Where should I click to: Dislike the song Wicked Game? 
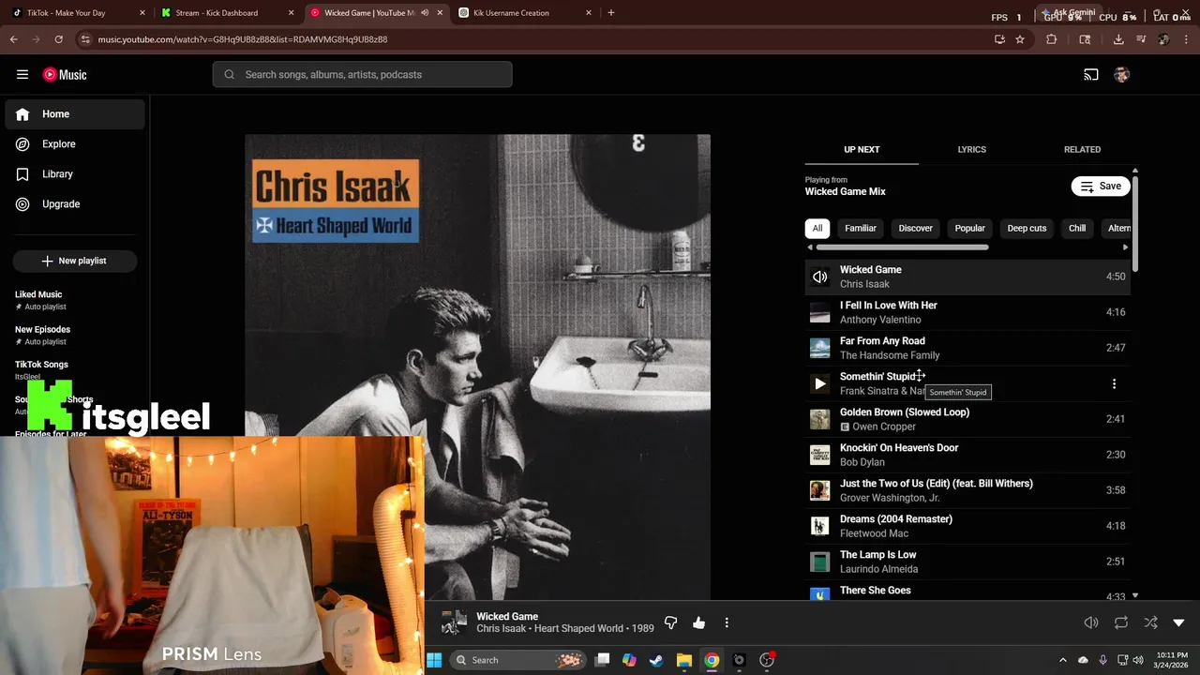[671, 622]
